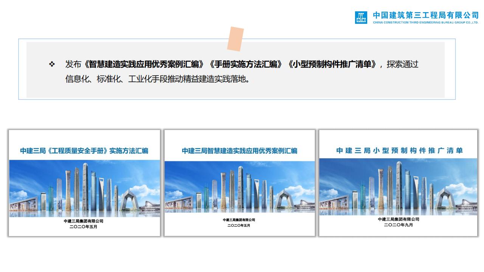The width and height of the screenshot is (484, 272).
Task: Select the 工程质量安全手册 cover thumbnail
Action: coord(84,183)
